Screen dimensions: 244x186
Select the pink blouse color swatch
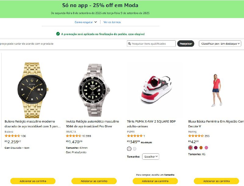click(206, 148)
